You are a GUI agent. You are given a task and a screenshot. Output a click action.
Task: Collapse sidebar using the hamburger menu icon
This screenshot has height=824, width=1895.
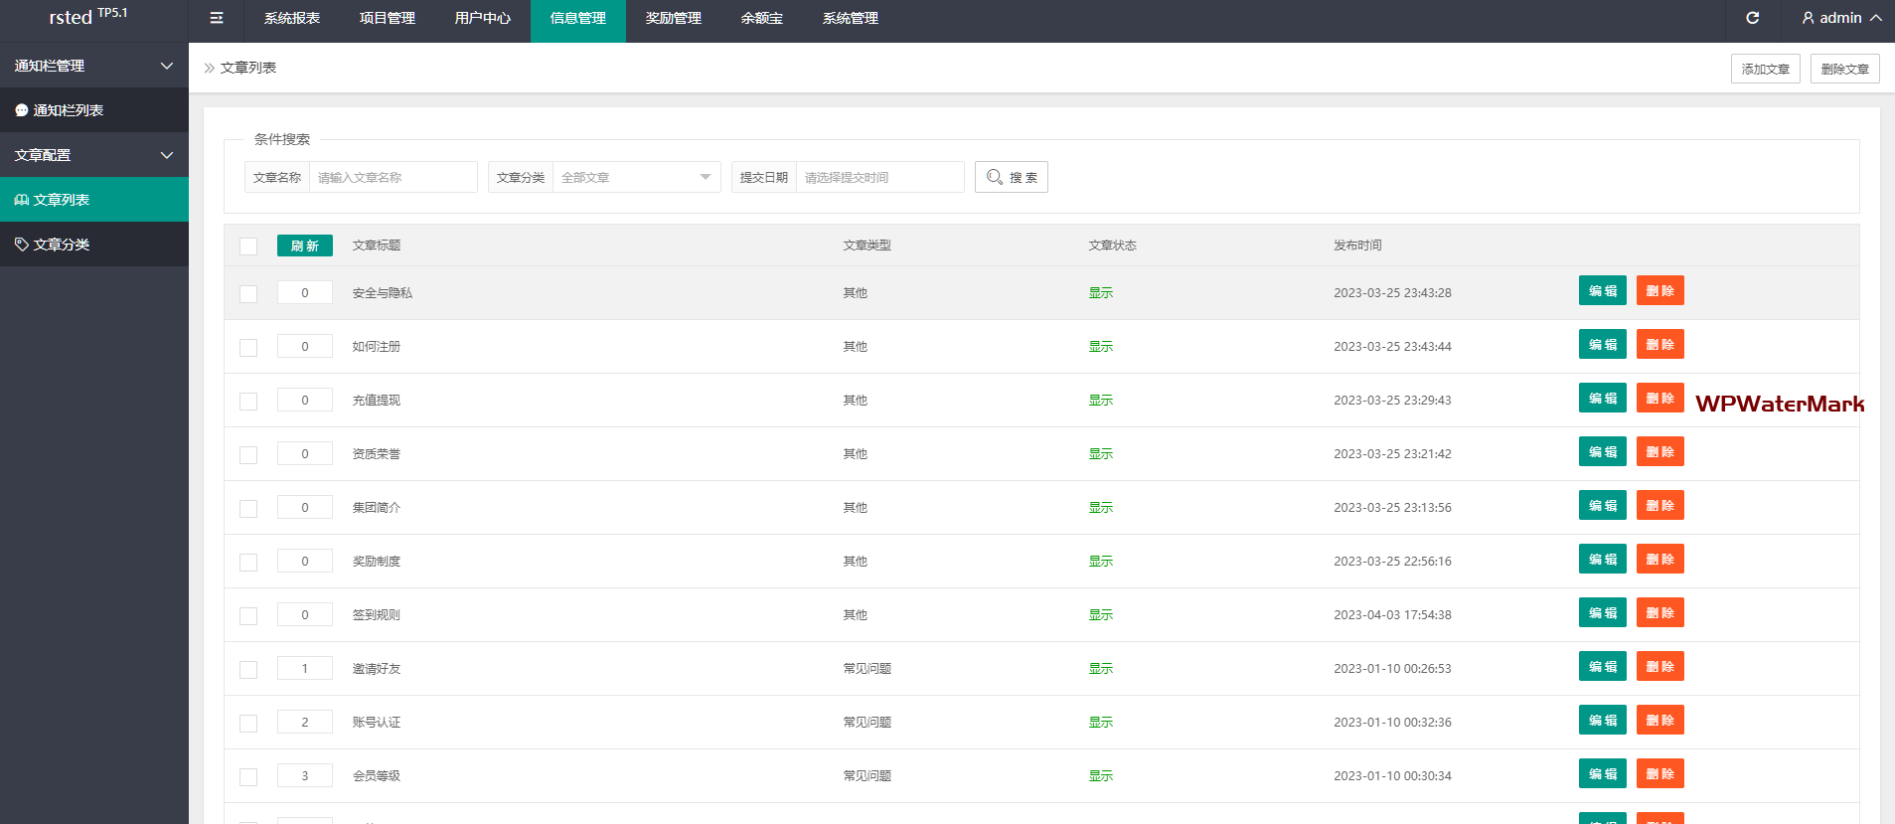217,18
